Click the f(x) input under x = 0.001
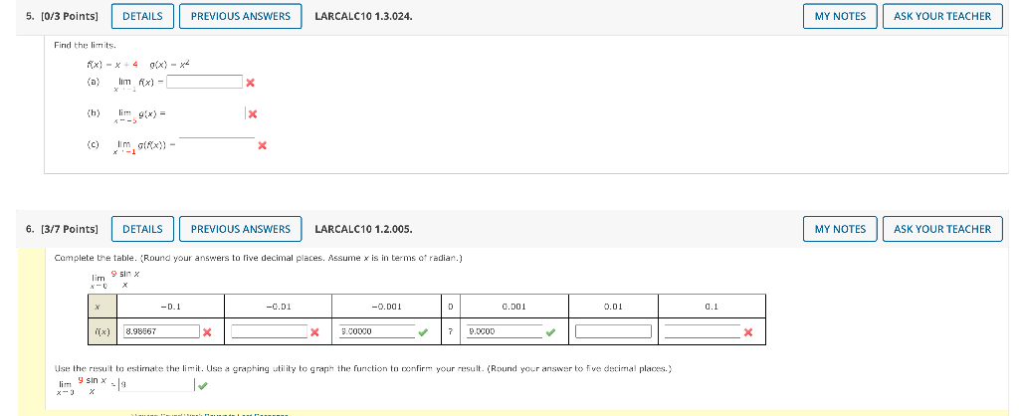Screen dimensions: 1019x416 (x=505, y=331)
